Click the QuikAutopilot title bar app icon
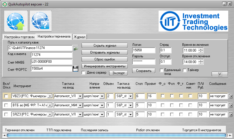The width and height of the screenshot is (234, 139). [5, 4]
